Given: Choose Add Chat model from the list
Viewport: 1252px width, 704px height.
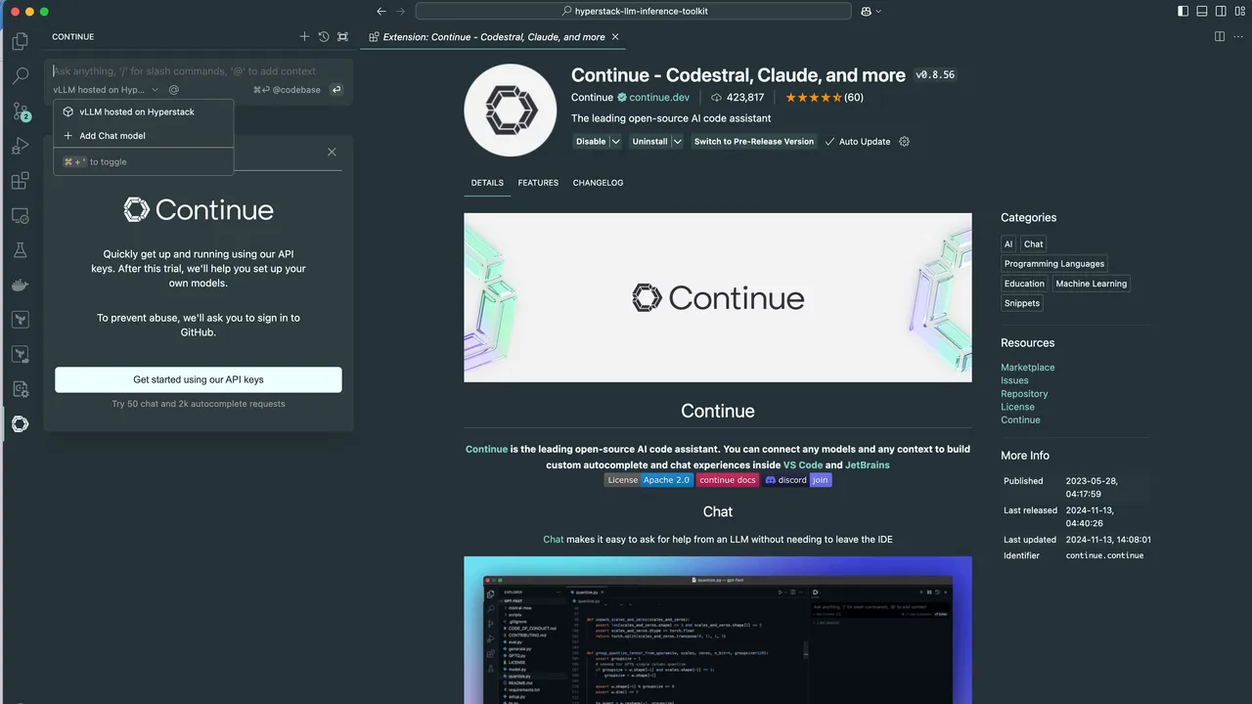Looking at the screenshot, I should 144,136.
